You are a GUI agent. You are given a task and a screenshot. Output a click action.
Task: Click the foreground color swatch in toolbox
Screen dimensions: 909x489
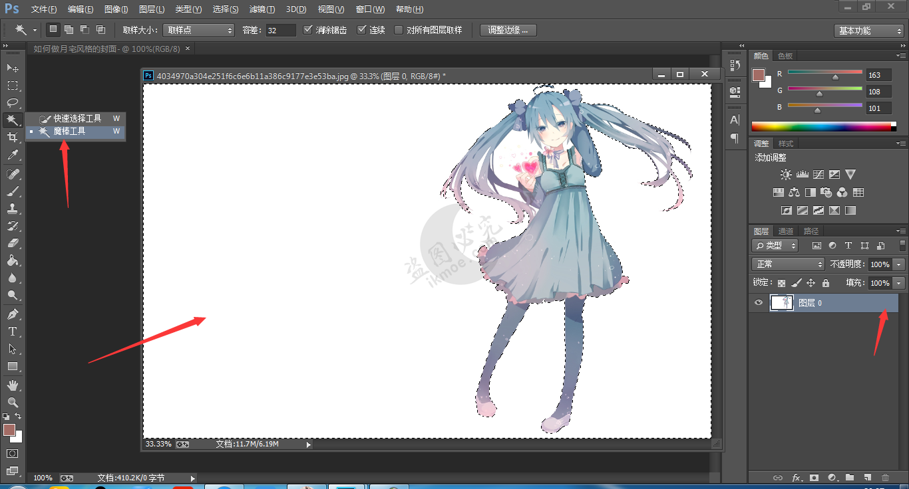tap(9, 430)
